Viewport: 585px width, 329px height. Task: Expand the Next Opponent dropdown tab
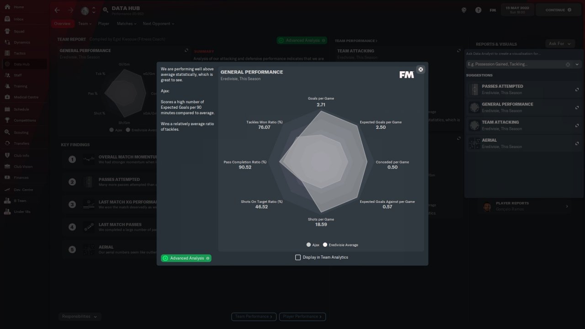[158, 24]
